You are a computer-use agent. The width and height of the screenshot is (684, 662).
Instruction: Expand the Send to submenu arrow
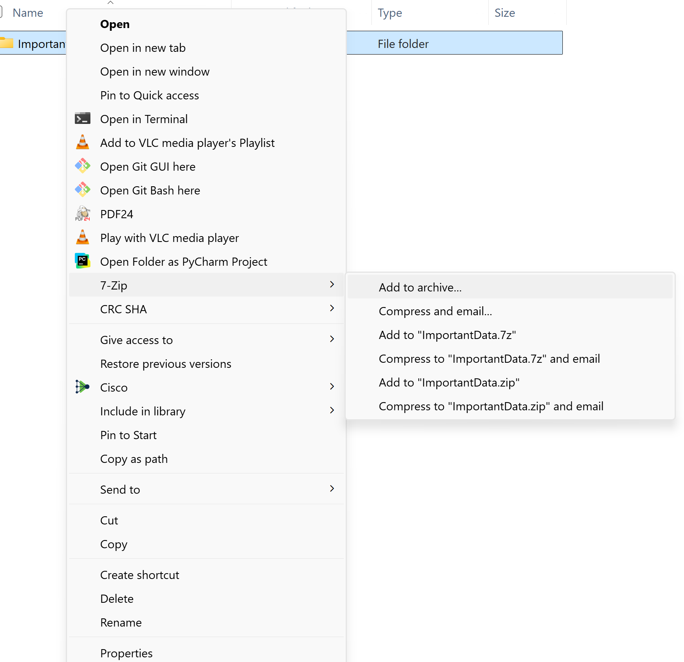(332, 489)
